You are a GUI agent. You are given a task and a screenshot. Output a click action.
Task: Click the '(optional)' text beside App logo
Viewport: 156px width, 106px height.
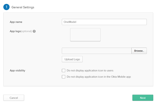26,31
